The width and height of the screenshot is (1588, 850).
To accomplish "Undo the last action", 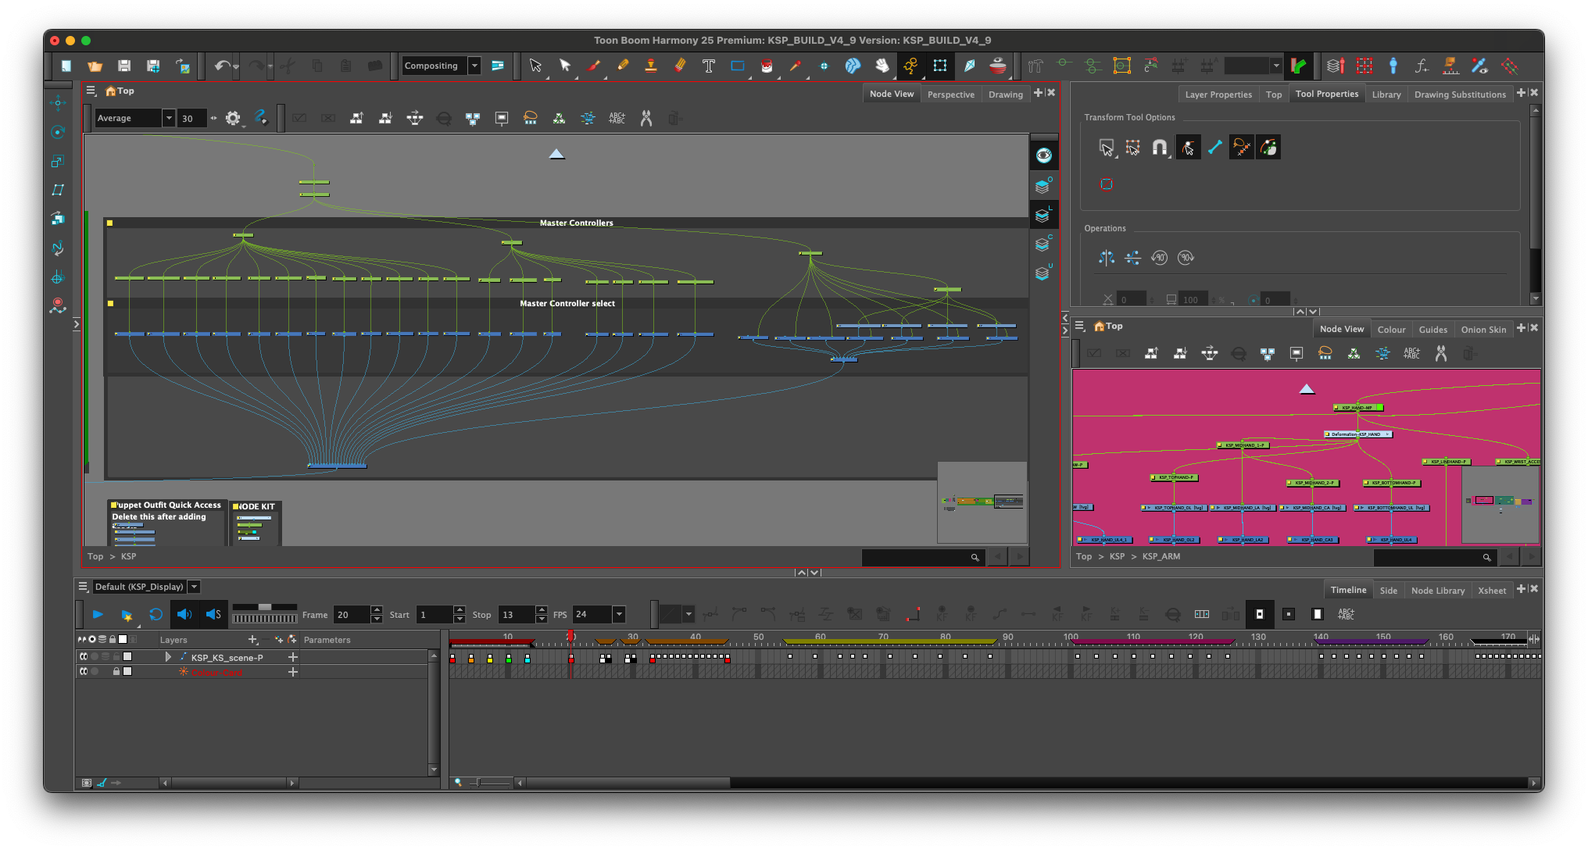I will point(221,66).
